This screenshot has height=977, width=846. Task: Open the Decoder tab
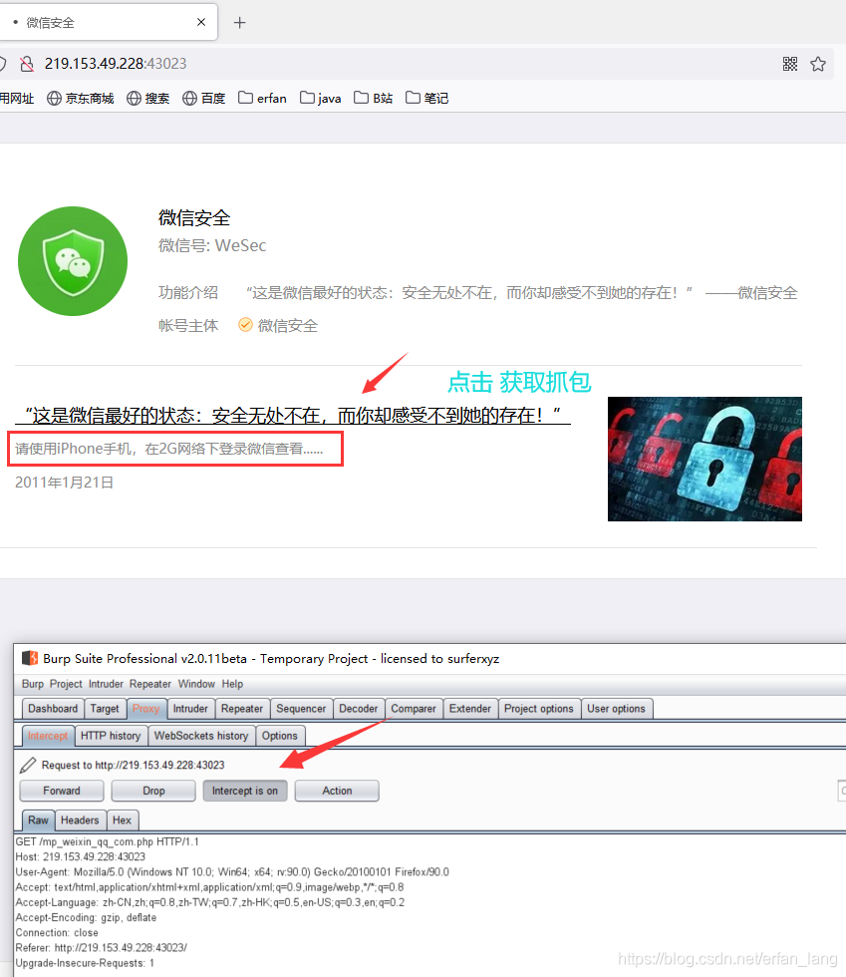point(358,709)
